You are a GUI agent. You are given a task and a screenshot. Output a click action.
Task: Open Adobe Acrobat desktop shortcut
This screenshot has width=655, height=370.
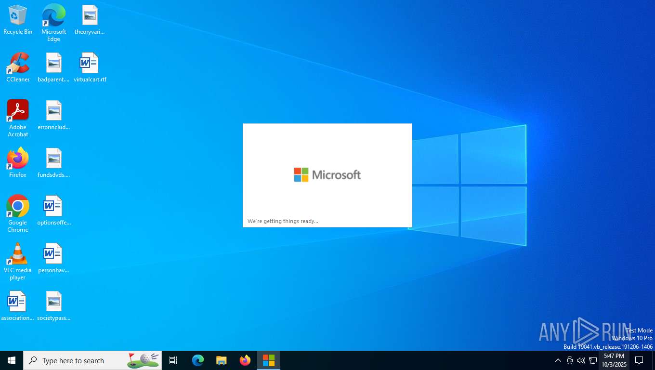(x=18, y=119)
